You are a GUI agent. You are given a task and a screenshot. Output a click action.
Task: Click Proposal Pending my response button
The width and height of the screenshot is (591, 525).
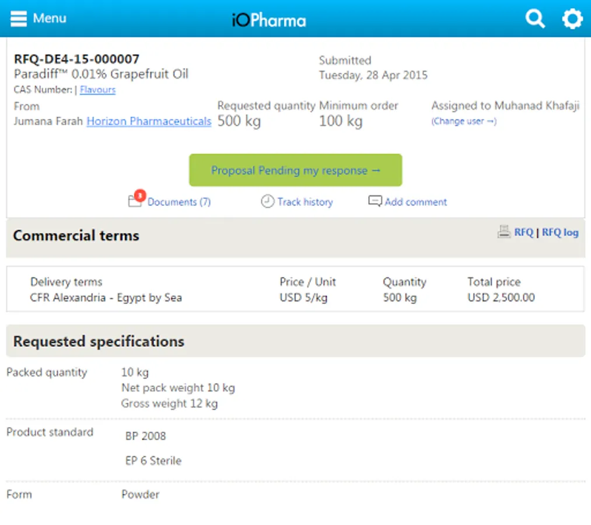pos(295,170)
